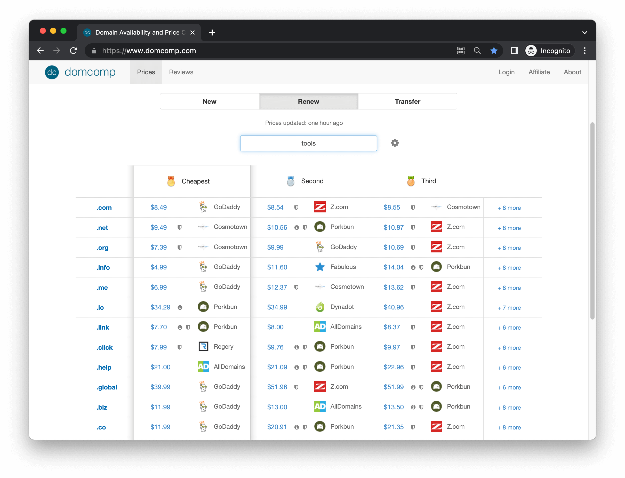
Task: Expand + 6 more for .help
Action: coord(509,368)
